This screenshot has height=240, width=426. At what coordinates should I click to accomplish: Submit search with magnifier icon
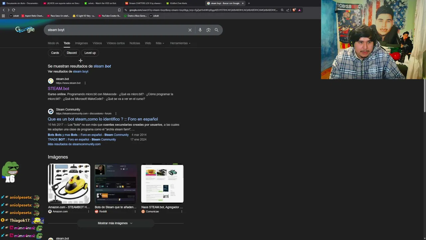[216, 30]
